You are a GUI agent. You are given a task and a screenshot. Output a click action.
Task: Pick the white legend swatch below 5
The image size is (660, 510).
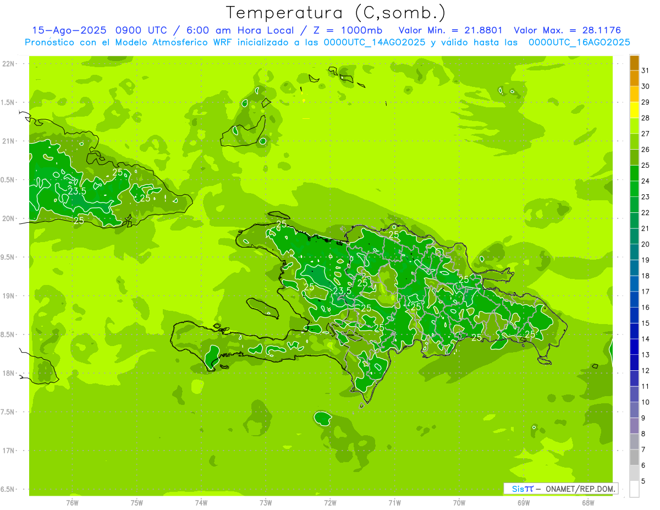click(x=635, y=489)
